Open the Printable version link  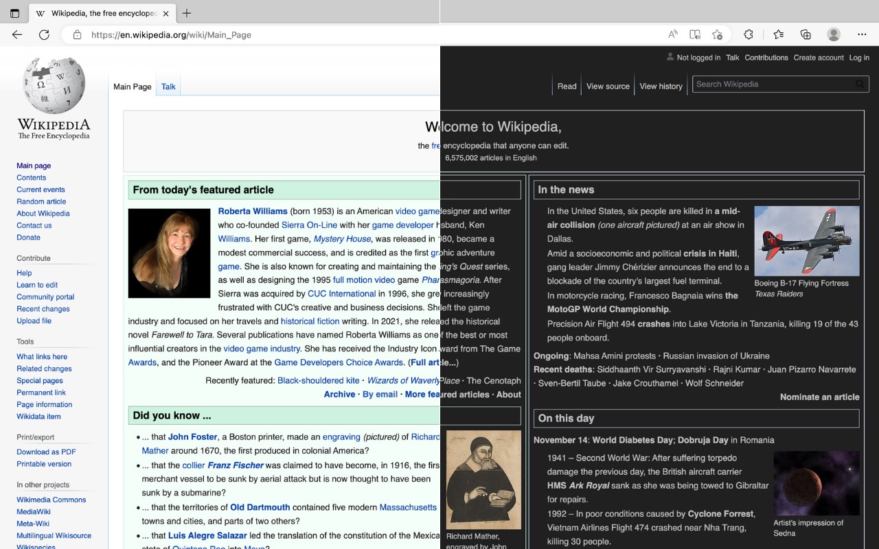[44, 464]
